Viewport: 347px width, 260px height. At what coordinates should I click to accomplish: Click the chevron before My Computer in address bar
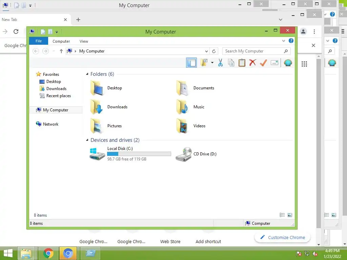click(76, 51)
